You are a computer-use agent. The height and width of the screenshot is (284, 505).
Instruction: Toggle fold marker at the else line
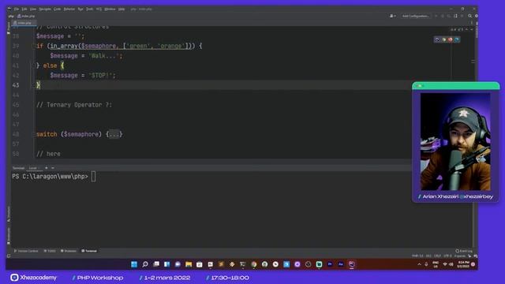(x=33, y=65)
